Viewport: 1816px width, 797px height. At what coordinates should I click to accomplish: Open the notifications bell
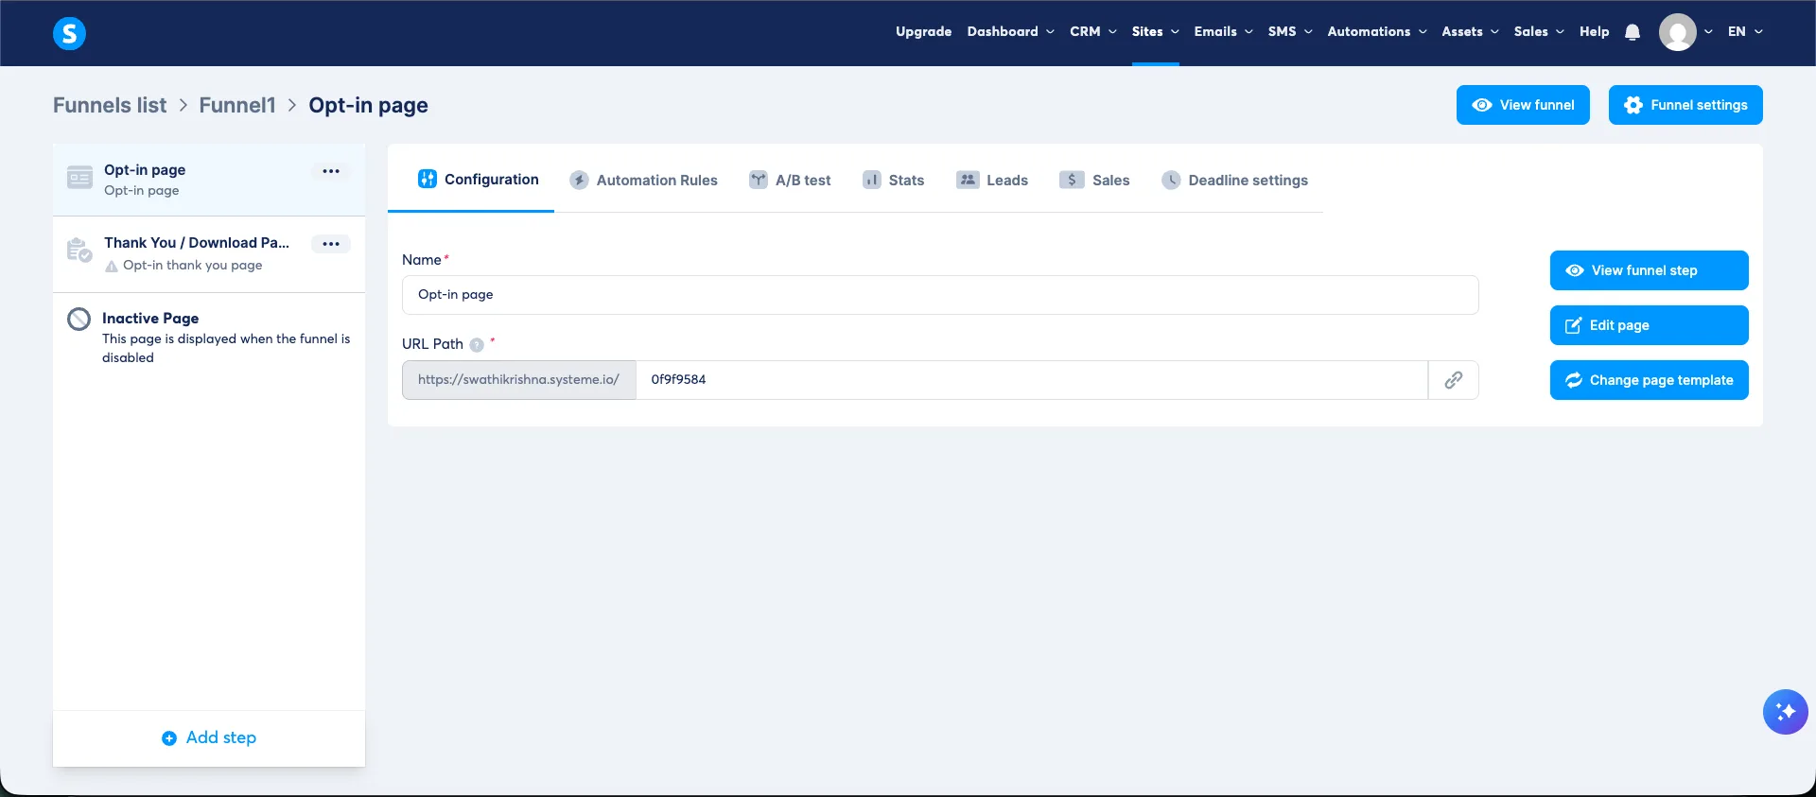[1633, 32]
